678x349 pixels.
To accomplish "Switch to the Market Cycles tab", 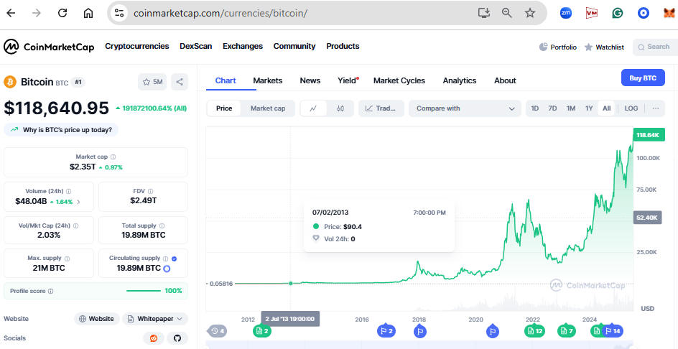I will (399, 80).
